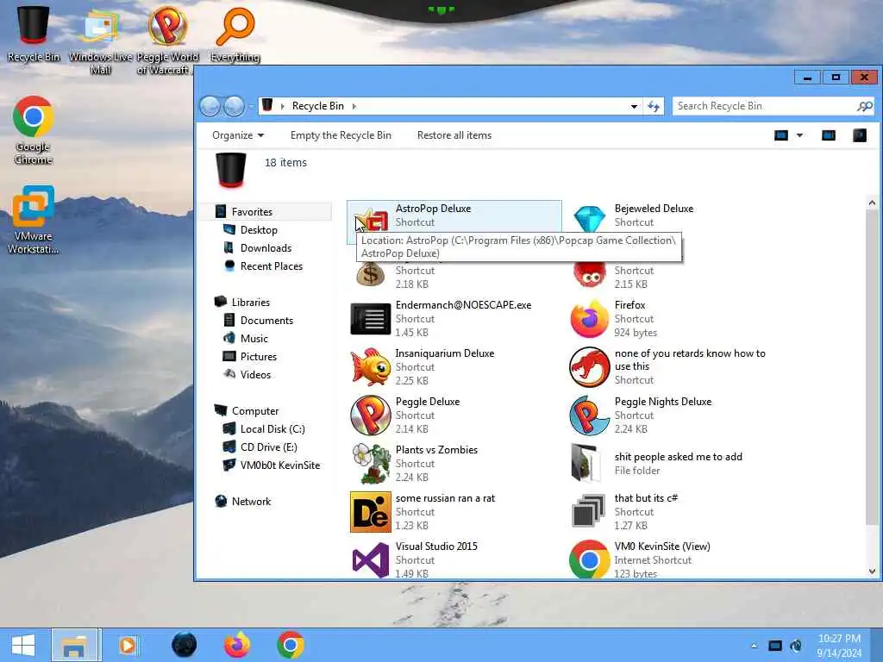883x662 pixels.
Task: Open Local Disk (C:)
Action: [x=272, y=429]
